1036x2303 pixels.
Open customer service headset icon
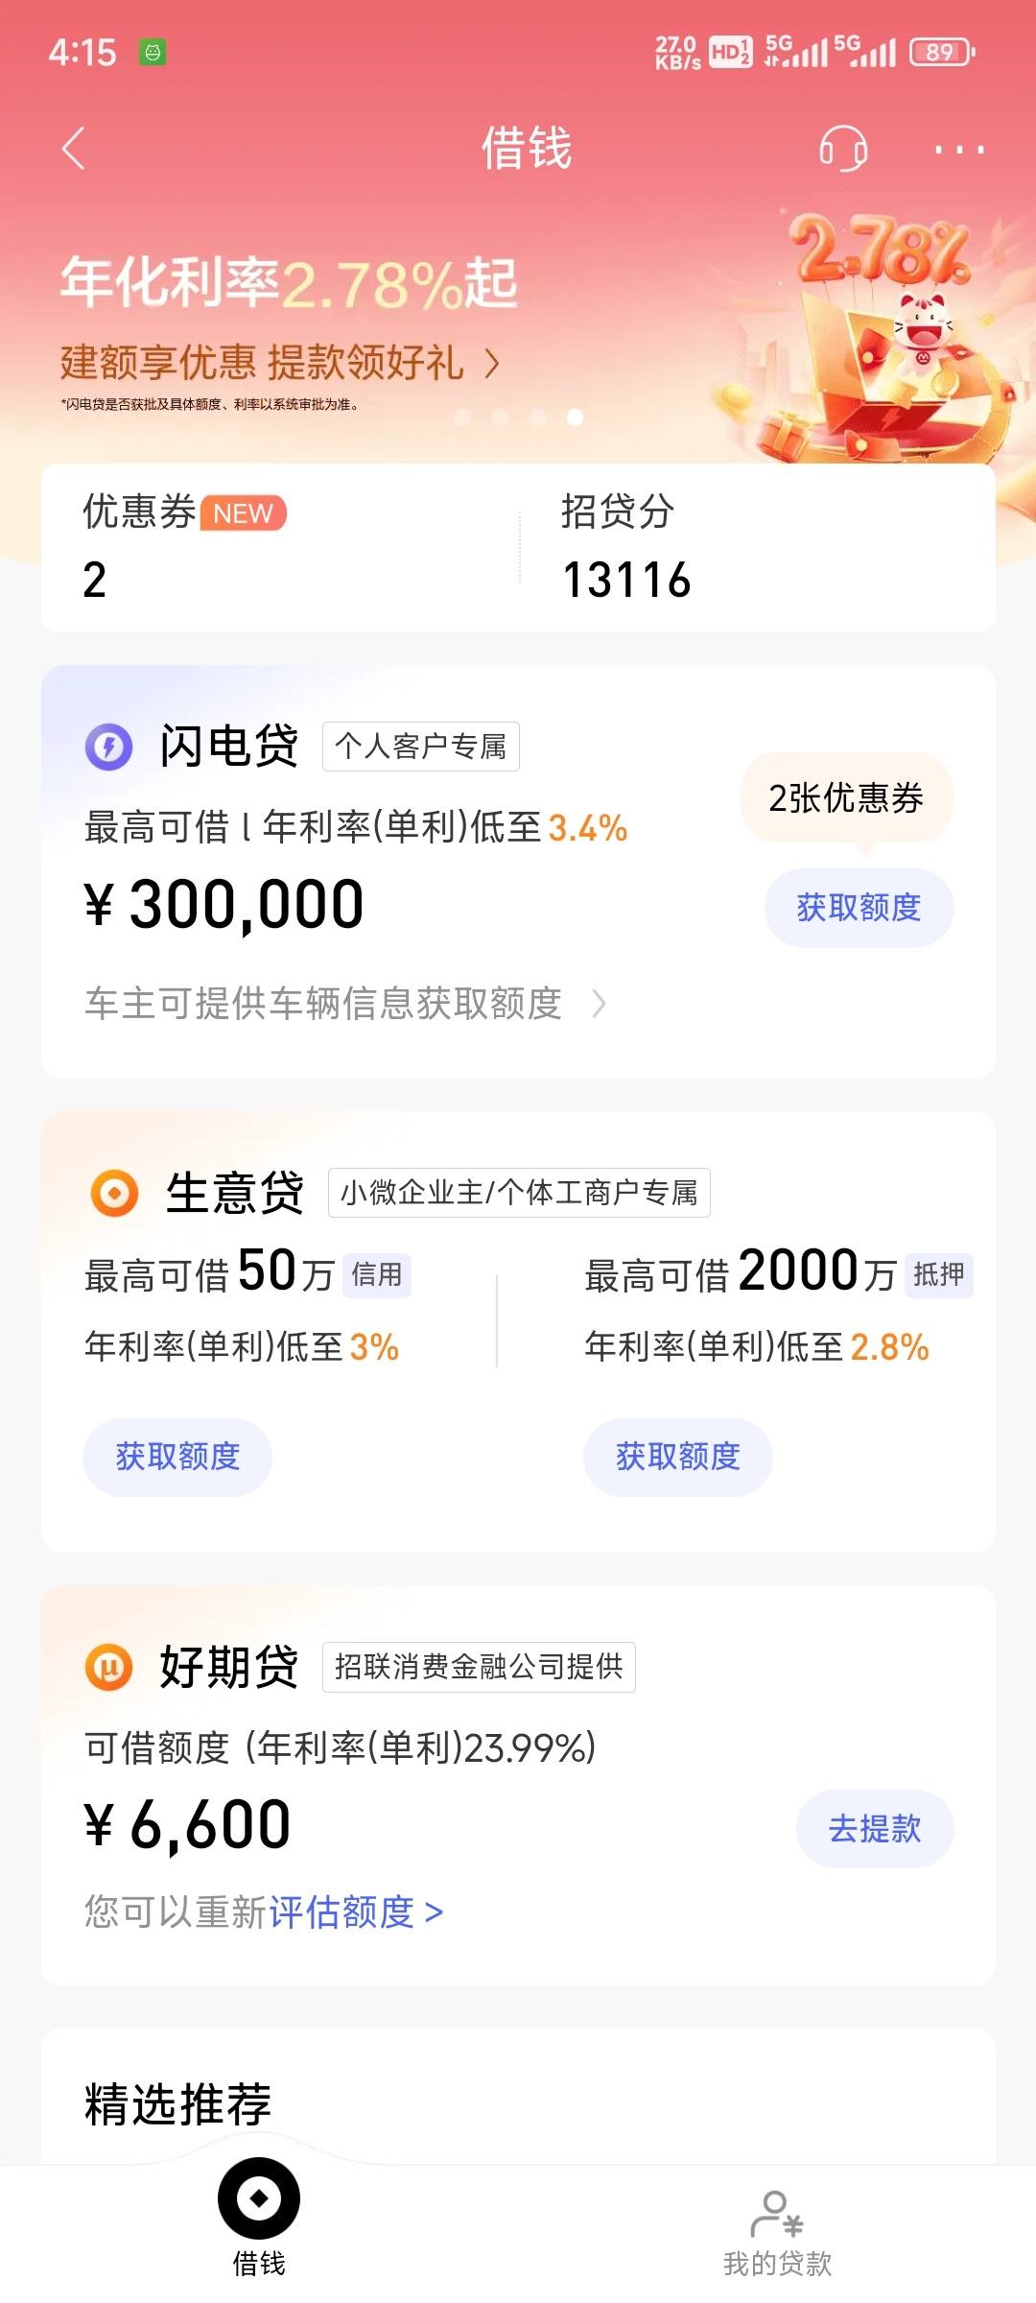(843, 149)
